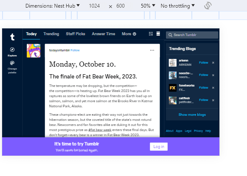Select the Answer Time tab

pyautogui.click(x=104, y=34)
